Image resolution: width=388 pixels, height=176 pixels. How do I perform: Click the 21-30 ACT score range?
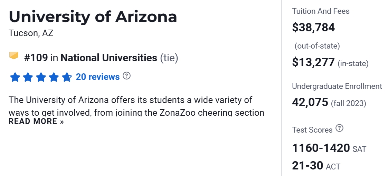(307, 166)
